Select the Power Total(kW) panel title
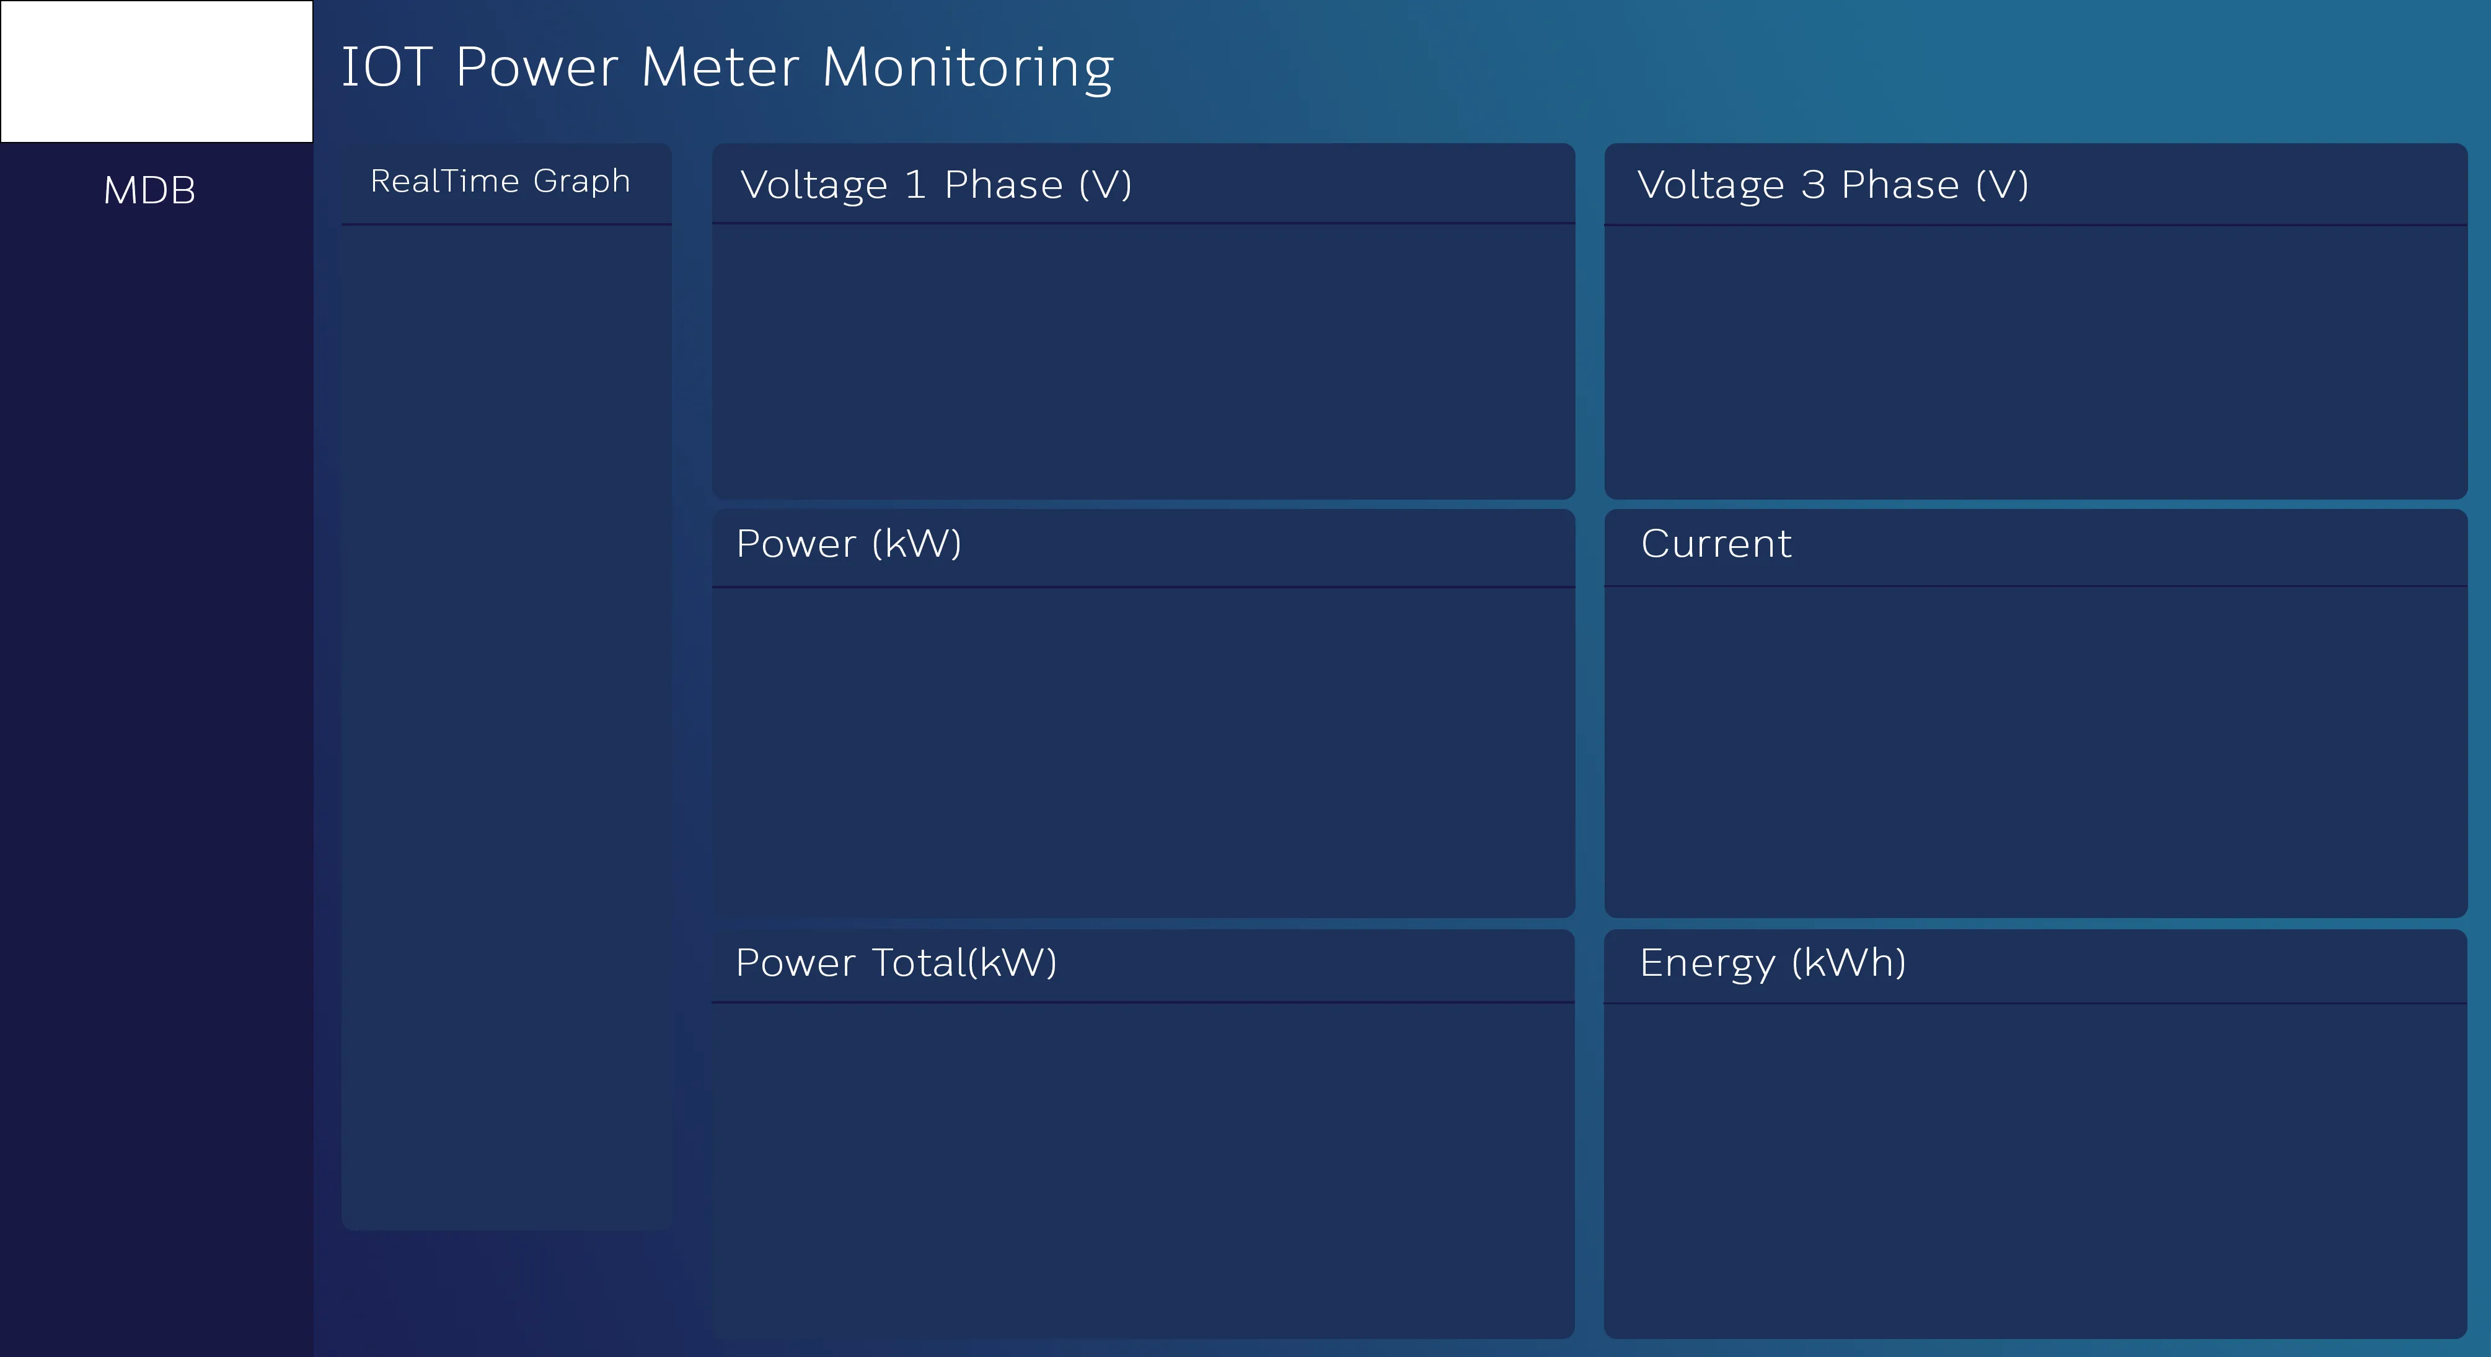 point(896,962)
